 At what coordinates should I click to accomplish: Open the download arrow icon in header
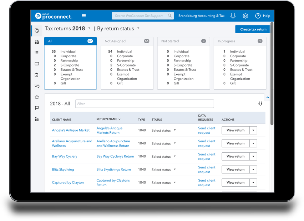233,16
